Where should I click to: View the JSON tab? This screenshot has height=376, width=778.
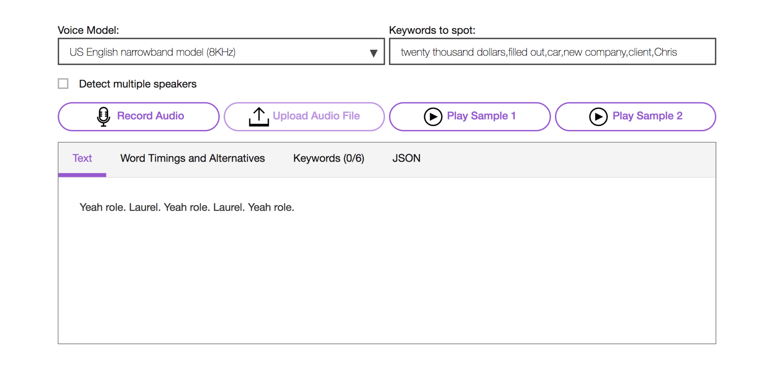point(406,158)
